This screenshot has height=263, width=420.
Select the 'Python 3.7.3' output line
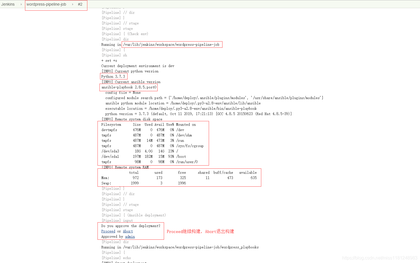(113, 77)
